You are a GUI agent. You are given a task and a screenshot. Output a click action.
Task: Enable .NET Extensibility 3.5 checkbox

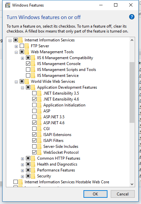(35, 93)
